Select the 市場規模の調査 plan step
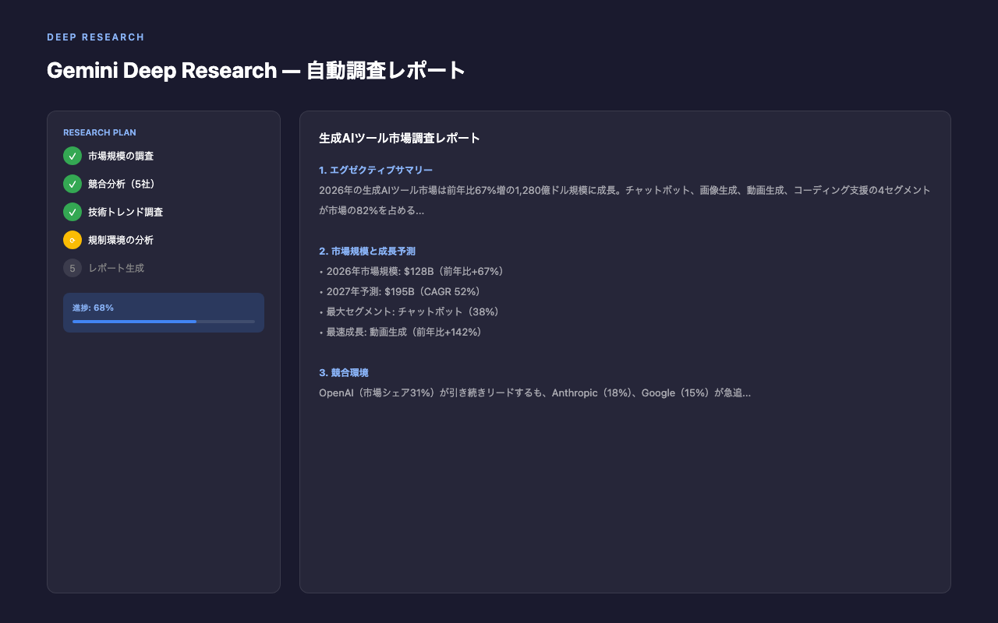This screenshot has width=998, height=623. (121, 156)
